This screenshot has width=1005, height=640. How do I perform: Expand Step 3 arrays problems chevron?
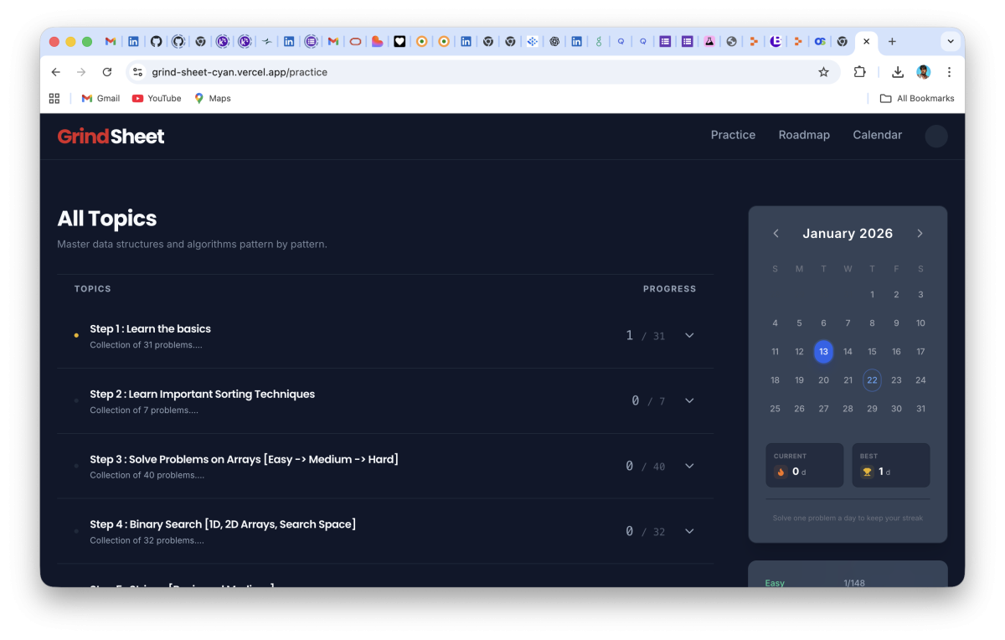pyautogui.click(x=689, y=466)
